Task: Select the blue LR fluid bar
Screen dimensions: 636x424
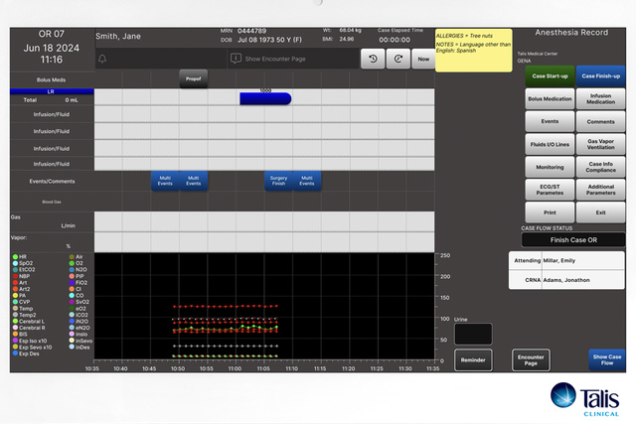Action: (265, 99)
